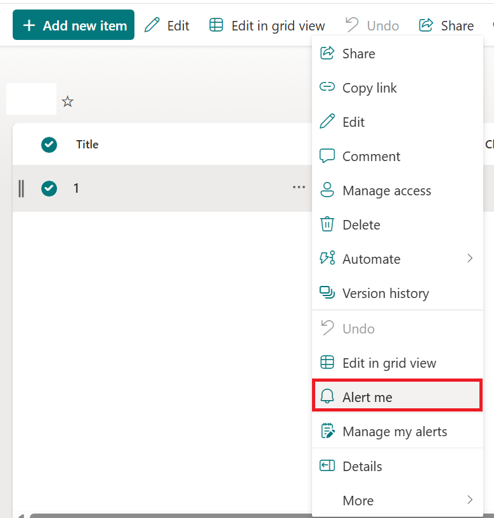Click the toolbar Edit in grid view table icon
Viewport: 494px width, 518px height.
click(216, 25)
